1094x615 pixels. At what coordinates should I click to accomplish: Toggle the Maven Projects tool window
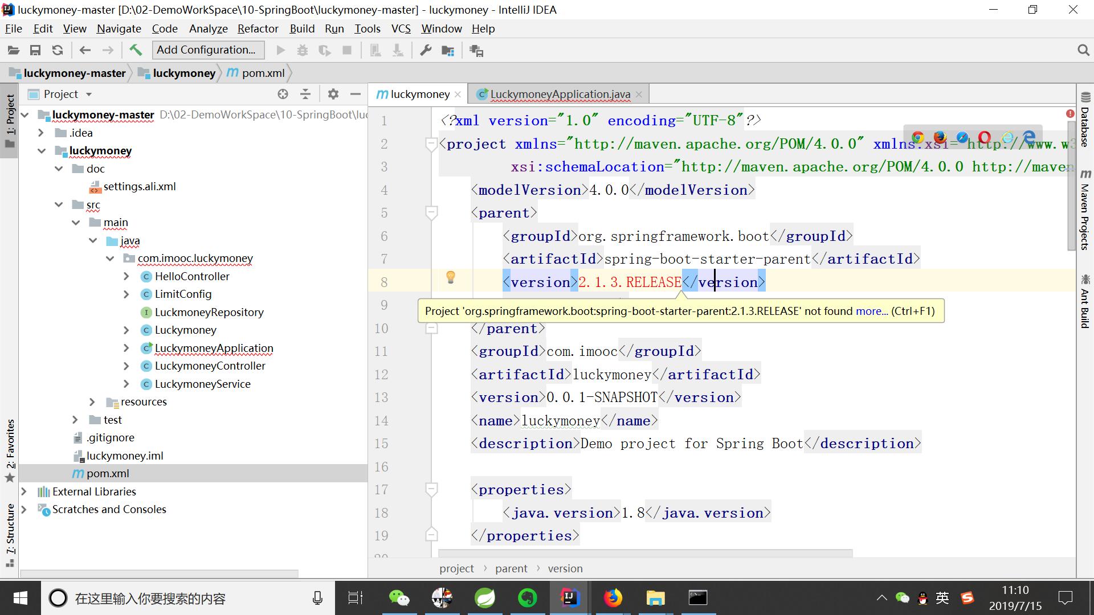pos(1085,211)
